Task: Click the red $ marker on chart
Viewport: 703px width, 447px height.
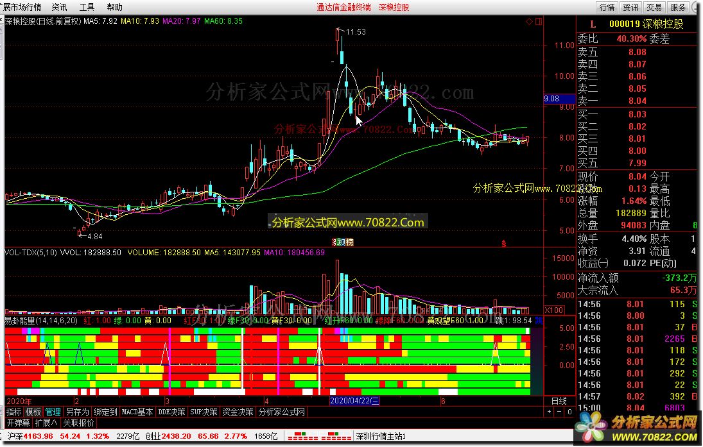Action: pyautogui.click(x=504, y=244)
